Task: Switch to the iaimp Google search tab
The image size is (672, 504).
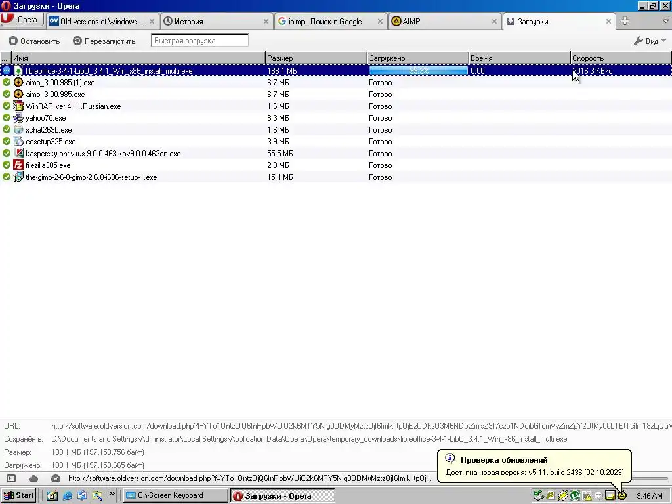Action: point(331,22)
